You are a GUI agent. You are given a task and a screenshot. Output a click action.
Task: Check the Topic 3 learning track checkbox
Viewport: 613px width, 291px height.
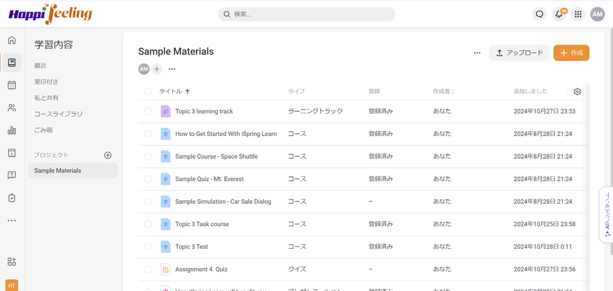148,112
